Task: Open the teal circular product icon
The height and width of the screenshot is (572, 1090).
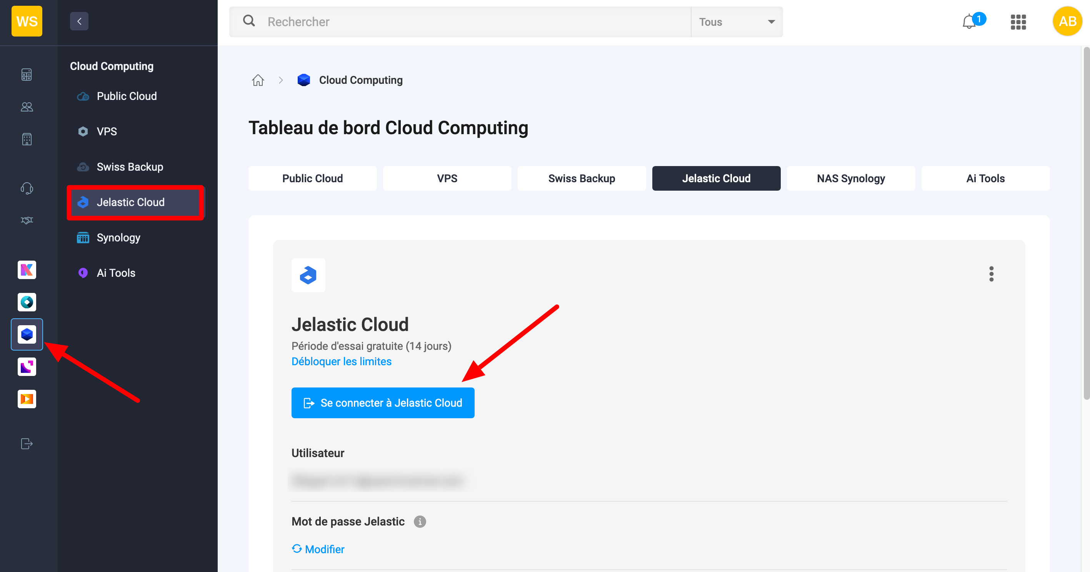Action: (27, 302)
